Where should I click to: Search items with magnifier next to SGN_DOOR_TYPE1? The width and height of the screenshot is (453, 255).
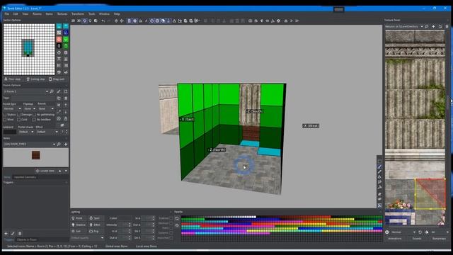[59, 144]
